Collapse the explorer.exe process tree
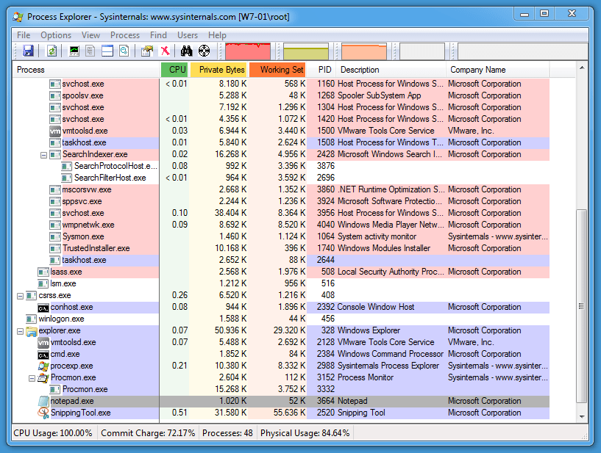 [20, 331]
